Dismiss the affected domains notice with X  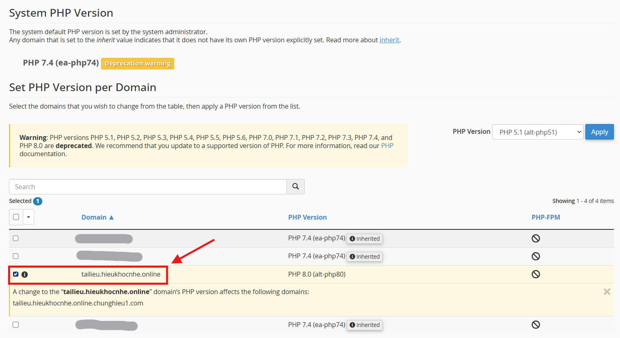click(607, 292)
